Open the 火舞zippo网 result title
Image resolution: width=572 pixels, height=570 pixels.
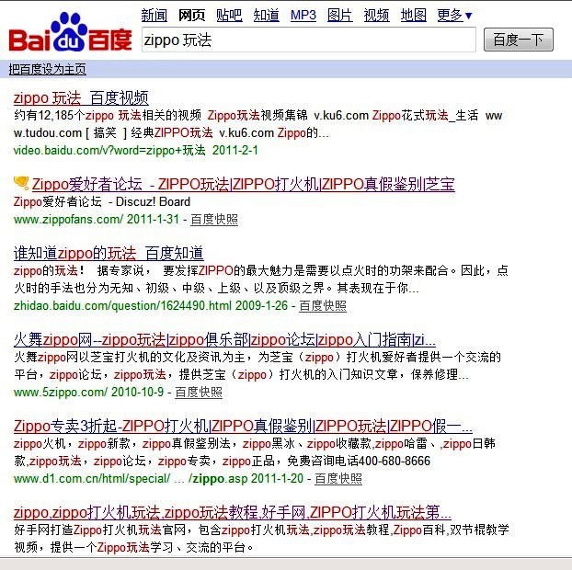pyautogui.click(x=224, y=339)
